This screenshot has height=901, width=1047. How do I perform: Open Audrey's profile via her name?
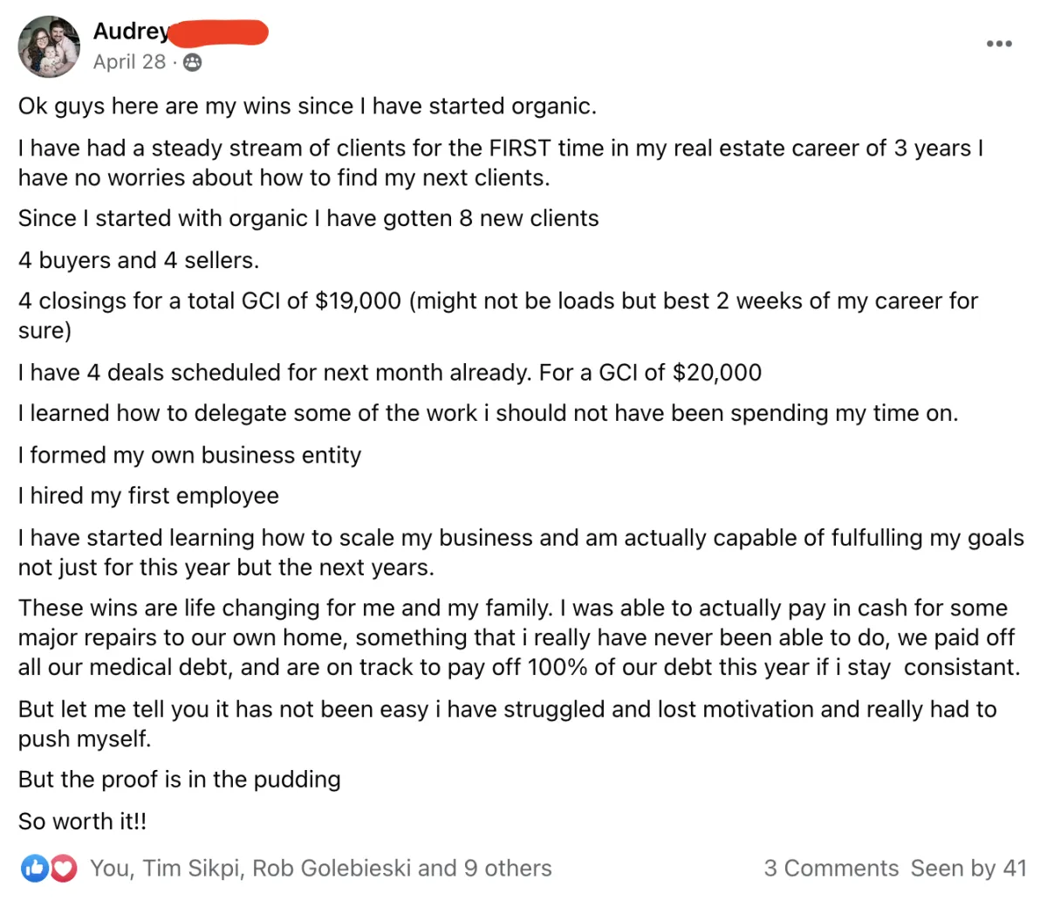131,31
